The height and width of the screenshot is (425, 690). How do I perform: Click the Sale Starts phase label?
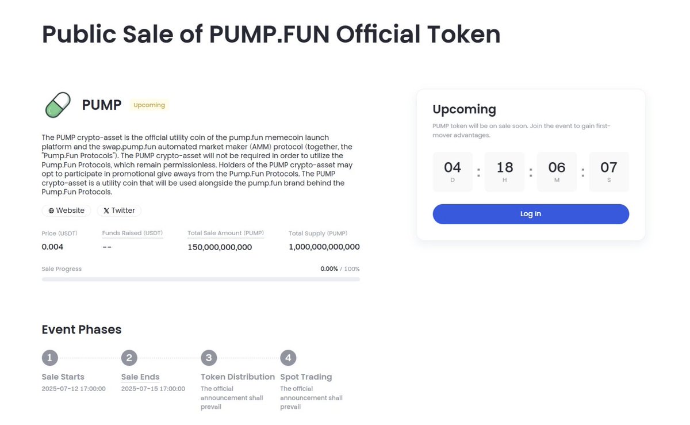point(63,377)
